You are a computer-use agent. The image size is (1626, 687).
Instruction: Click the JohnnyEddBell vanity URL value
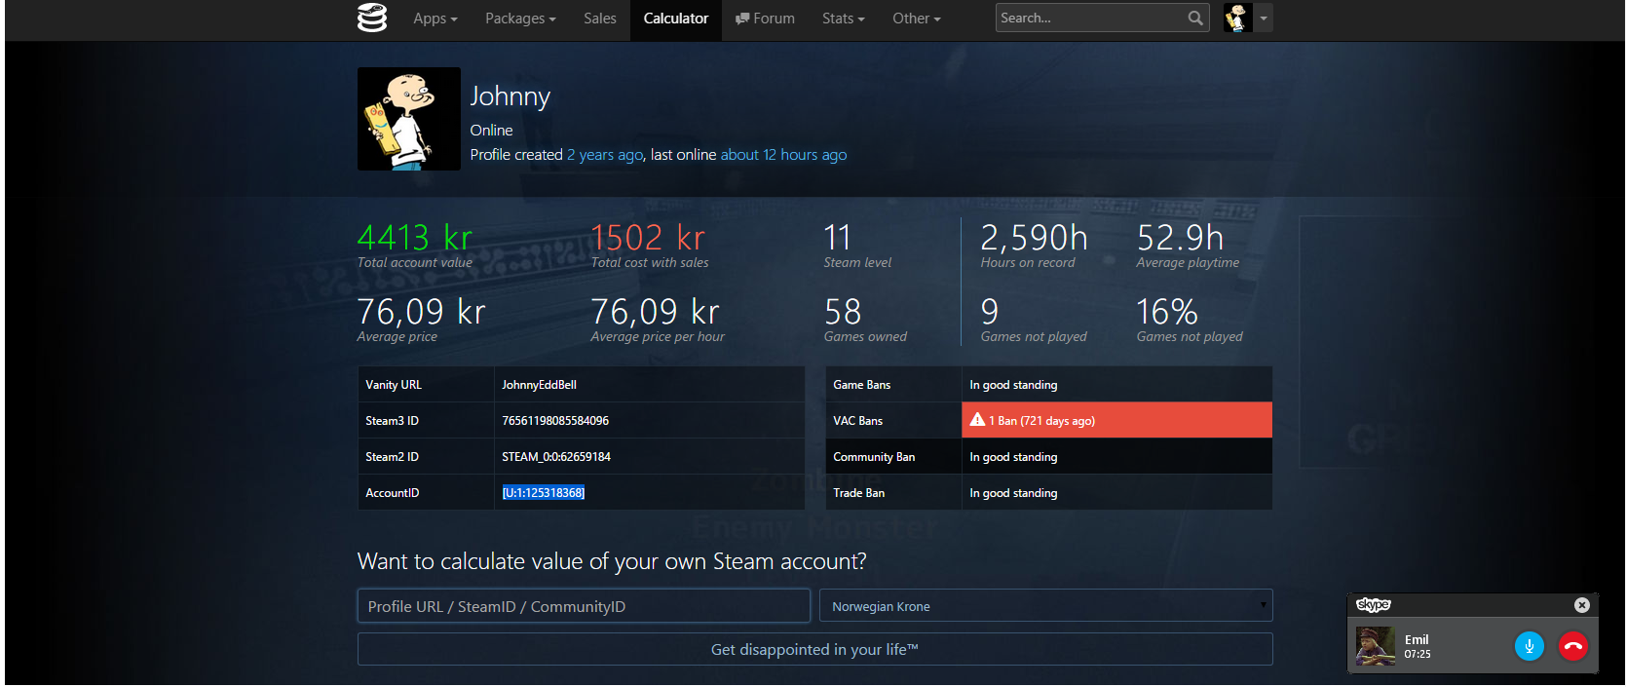pyautogui.click(x=539, y=385)
